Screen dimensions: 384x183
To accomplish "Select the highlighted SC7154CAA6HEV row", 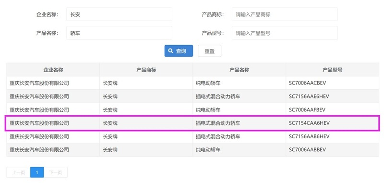I will click(x=193, y=123).
